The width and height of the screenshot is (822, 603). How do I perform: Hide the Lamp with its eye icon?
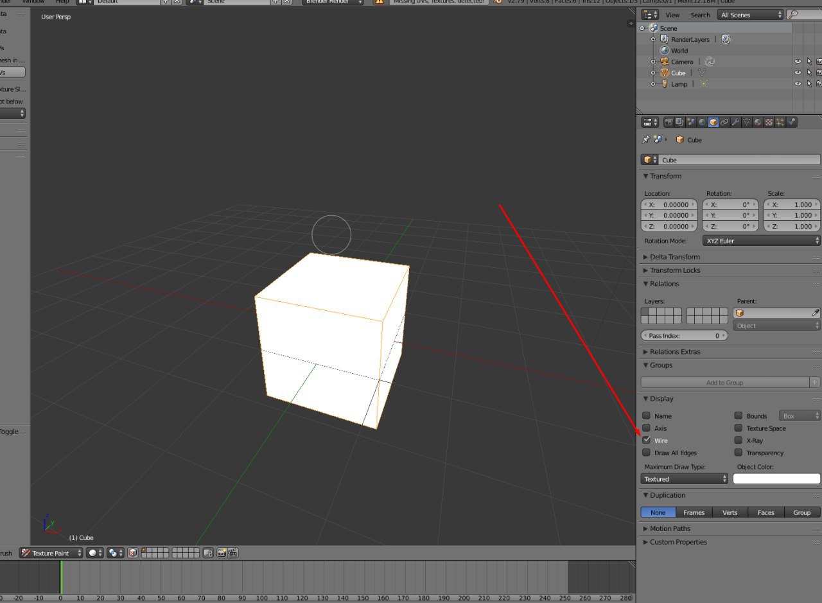(798, 83)
